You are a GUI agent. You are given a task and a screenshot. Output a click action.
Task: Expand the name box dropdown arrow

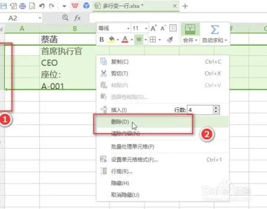coord(39,18)
